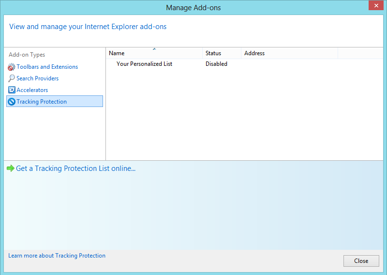Screen dimensions: 387x275
Task: Sort list by Status column header
Action: (222, 53)
